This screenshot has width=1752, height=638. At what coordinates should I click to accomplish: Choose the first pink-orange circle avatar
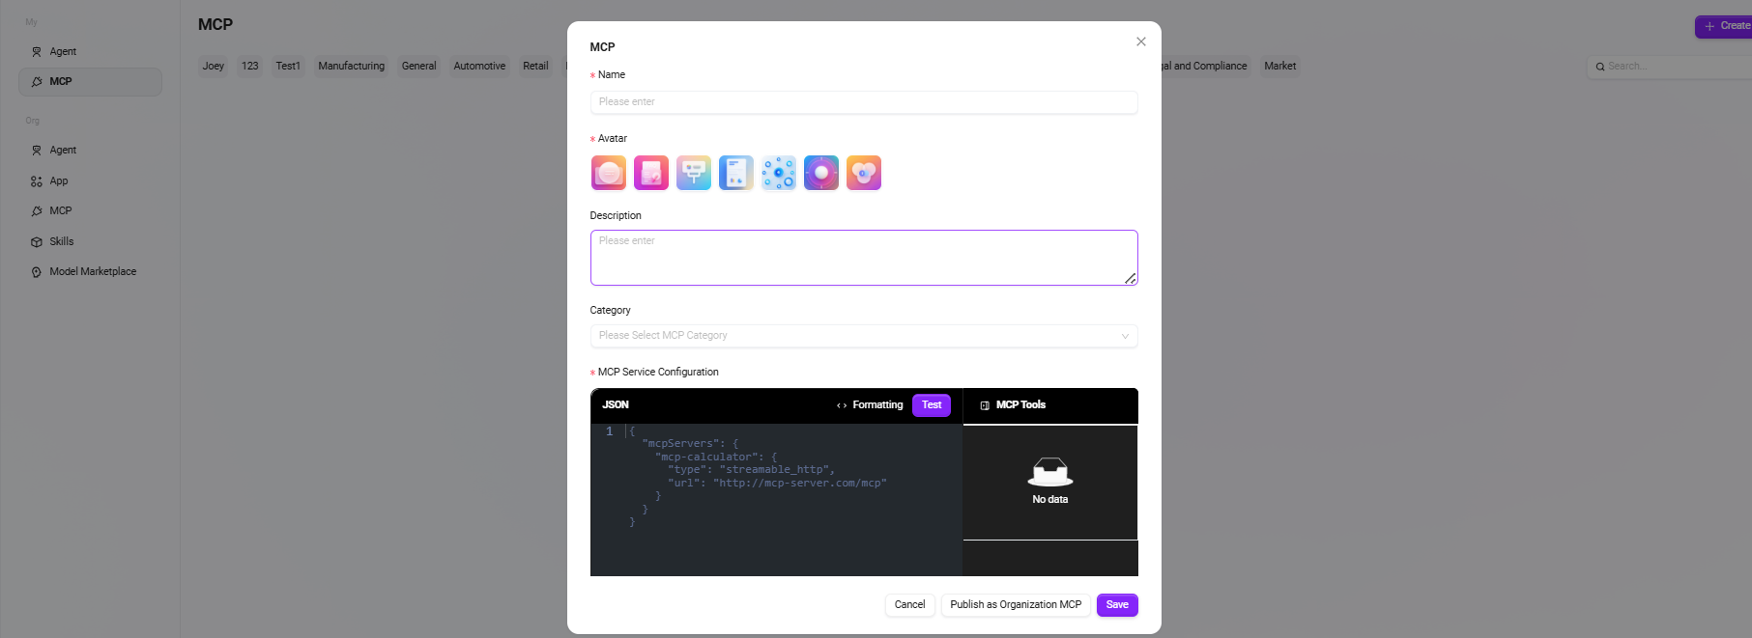(609, 174)
